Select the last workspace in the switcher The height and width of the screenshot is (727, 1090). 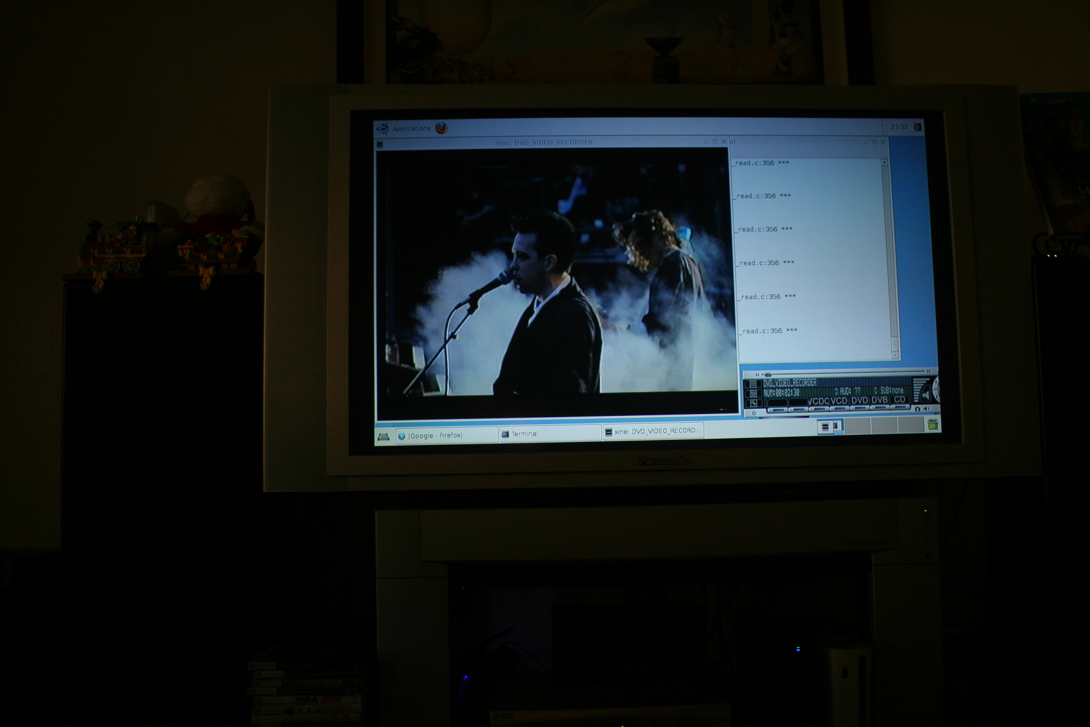click(911, 425)
